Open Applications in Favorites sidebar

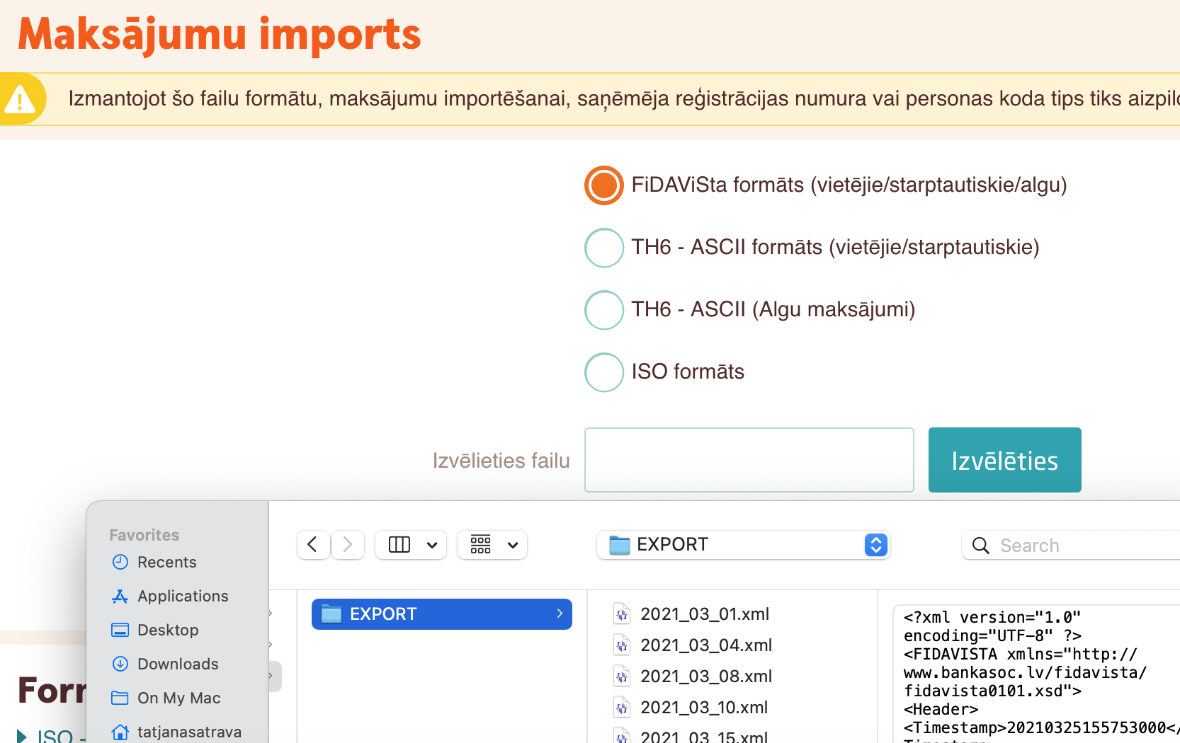point(182,597)
